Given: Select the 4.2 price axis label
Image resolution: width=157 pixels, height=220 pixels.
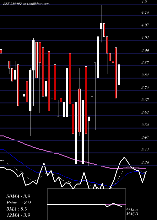Looking at the screenshot, I should pos(144,2).
